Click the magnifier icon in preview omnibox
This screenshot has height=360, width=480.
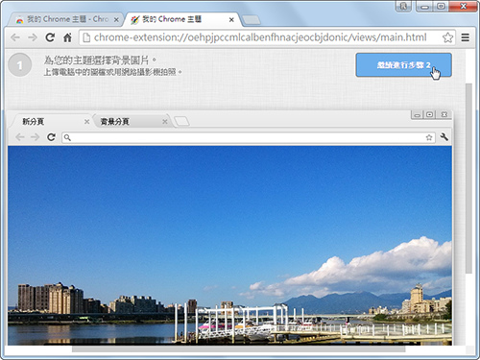67,137
